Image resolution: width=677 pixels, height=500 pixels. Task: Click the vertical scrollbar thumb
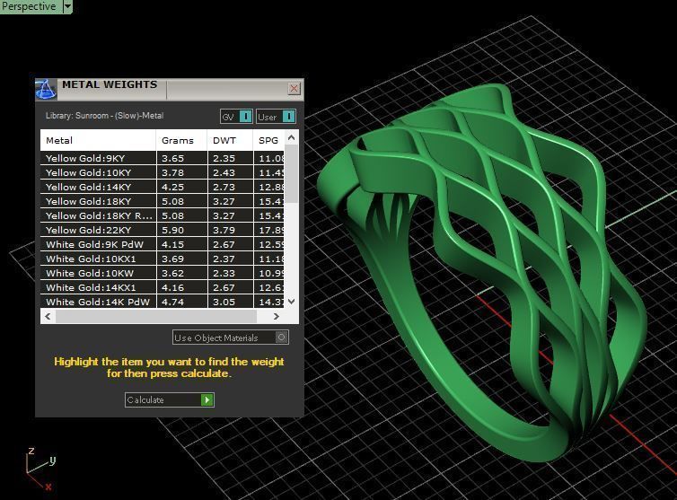click(292, 173)
